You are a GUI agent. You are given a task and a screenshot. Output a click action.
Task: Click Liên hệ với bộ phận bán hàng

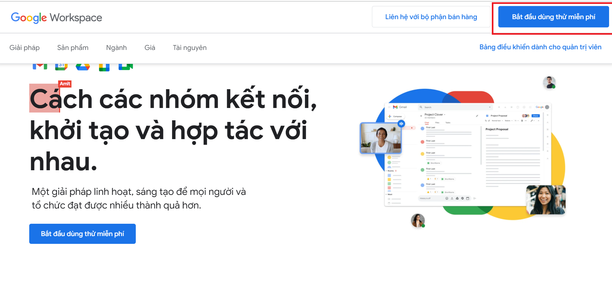[431, 17]
